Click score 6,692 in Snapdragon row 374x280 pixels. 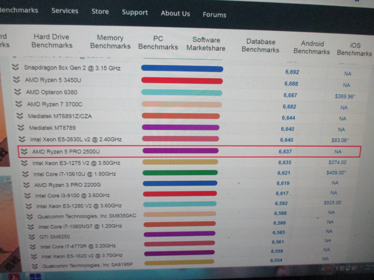[x=292, y=72]
